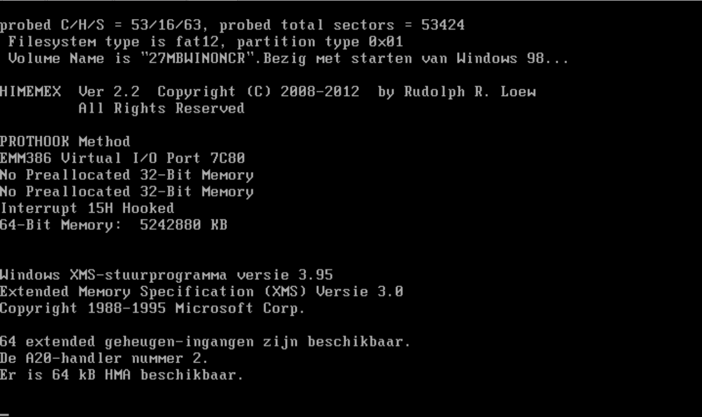This screenshot has width=702, height=417.
Task: Click the second 'No Preallocated 32-Bit Memory' line
Action: (x=127, y=192)
